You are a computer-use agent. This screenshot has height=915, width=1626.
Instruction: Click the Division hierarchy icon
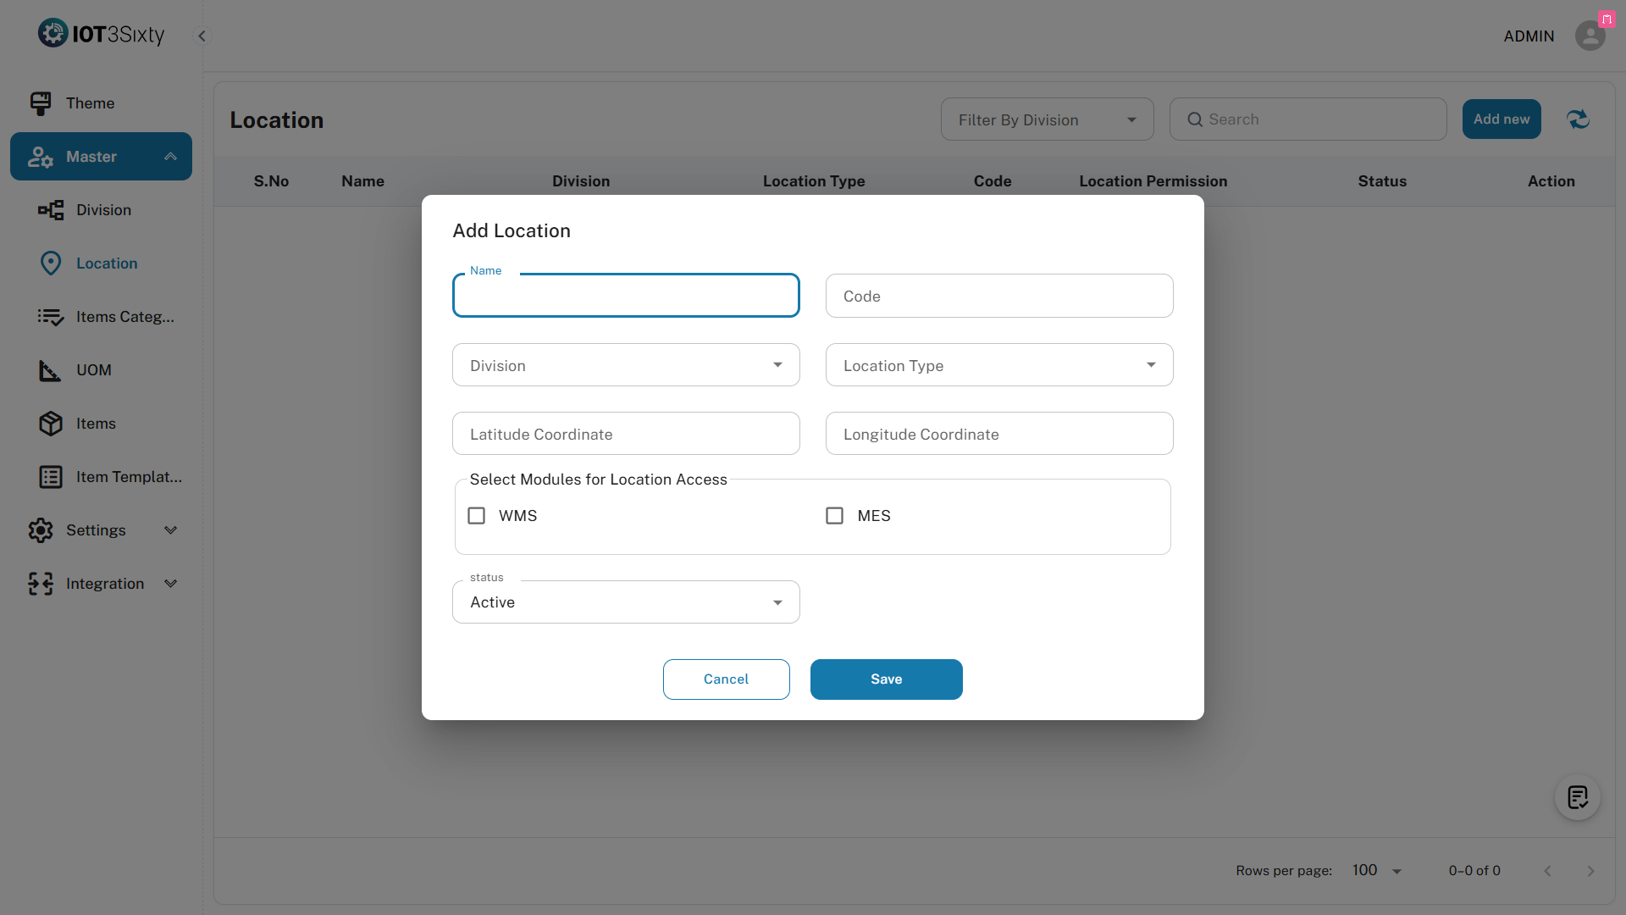(x=51, y=210)
